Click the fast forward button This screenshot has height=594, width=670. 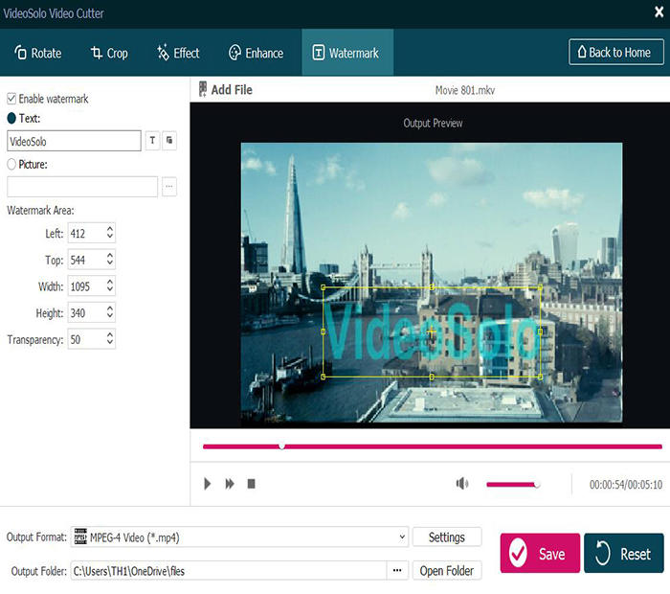[230, 484]
